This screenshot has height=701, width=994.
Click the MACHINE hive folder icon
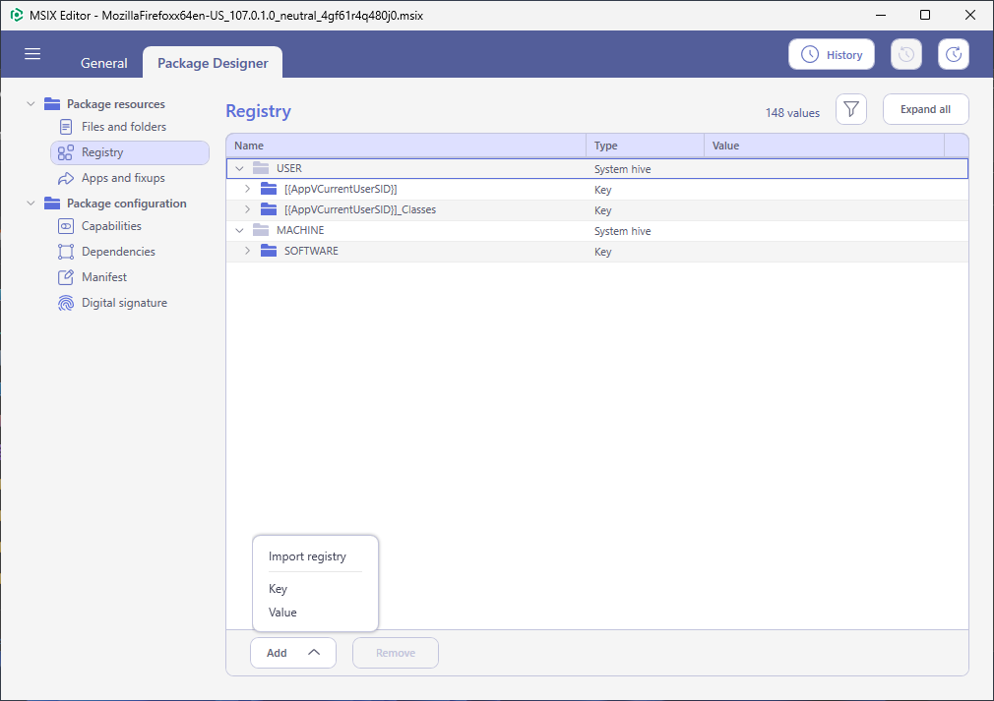point(261,230)
